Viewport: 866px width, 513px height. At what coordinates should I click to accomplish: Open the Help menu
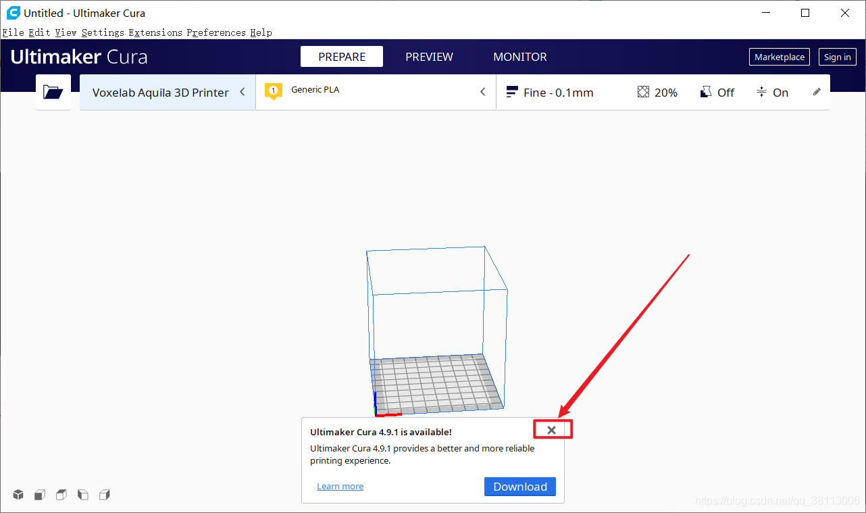pyautogui.click(x=261, y=32)
